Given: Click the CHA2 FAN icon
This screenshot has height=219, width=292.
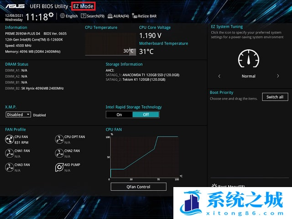Looking at the screenshot, I should pyautogui.click(x=59, y=153).
